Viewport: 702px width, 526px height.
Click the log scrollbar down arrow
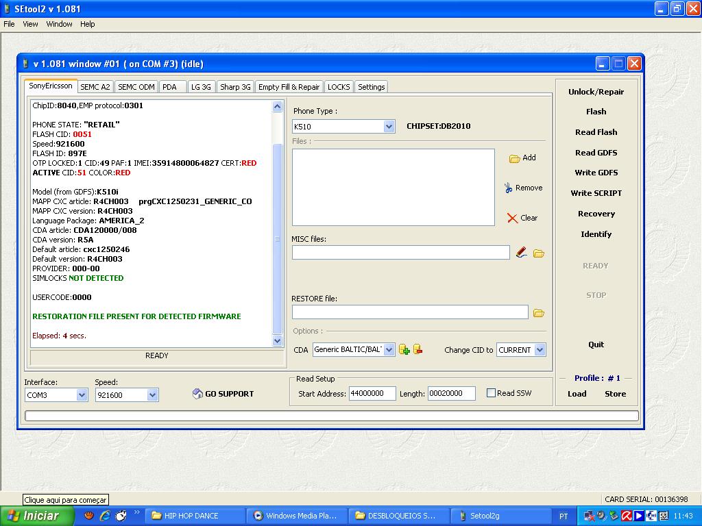278,341
